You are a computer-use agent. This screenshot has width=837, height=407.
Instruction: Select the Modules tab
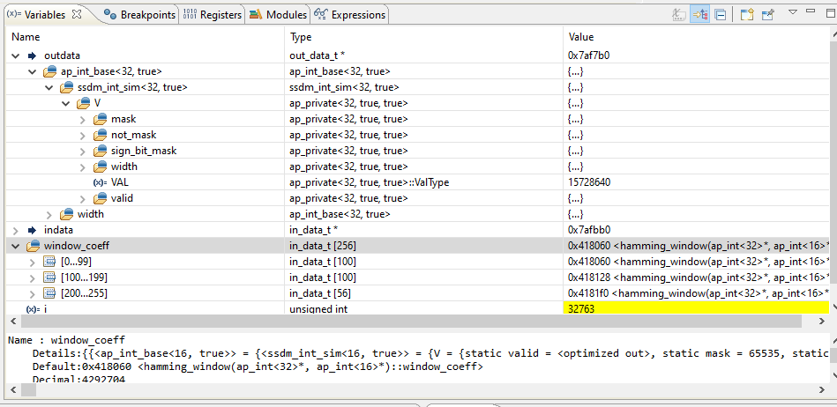(278, 15)
